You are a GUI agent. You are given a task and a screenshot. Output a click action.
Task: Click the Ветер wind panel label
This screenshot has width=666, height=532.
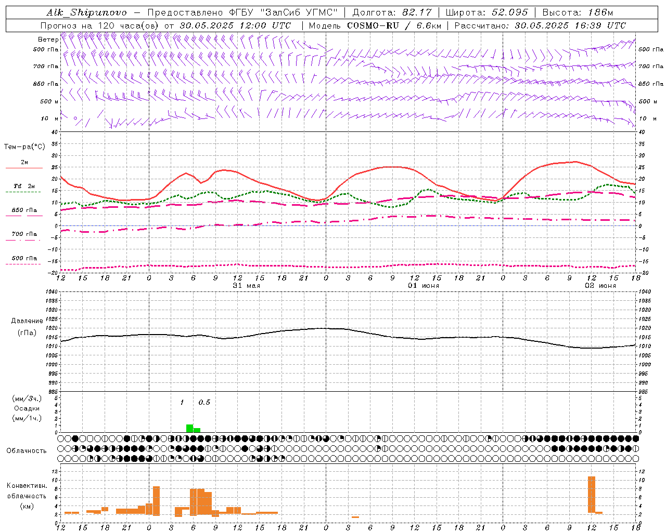click(48, 39)
